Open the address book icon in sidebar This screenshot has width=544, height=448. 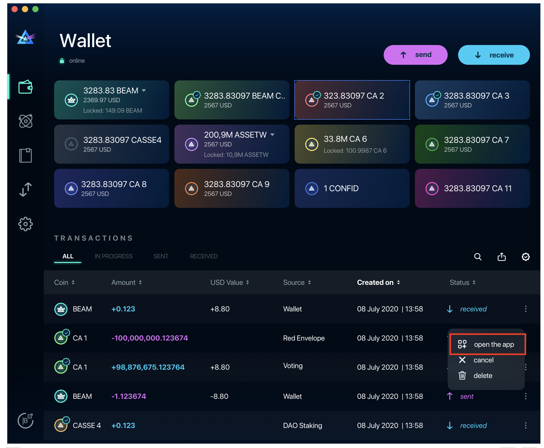(x=25, y=155)
